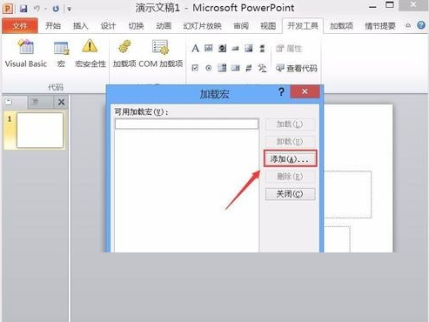The image size is (429, 322).
Task: Switch to the 情节提要 tab
Action: [380, 26]
